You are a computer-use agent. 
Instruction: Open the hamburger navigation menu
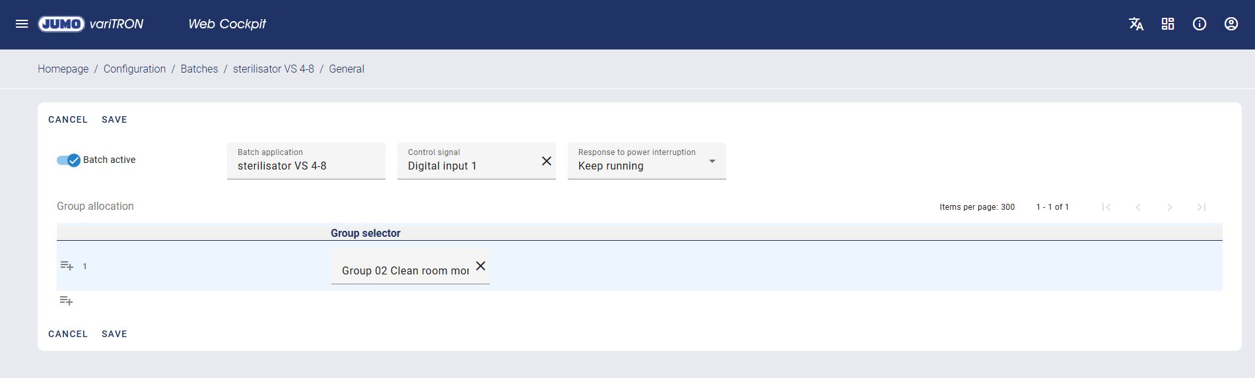pyautogui.click(x=22, y=24)
